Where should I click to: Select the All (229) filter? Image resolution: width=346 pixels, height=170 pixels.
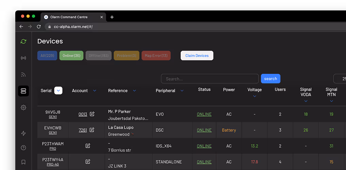coord(47,56)
